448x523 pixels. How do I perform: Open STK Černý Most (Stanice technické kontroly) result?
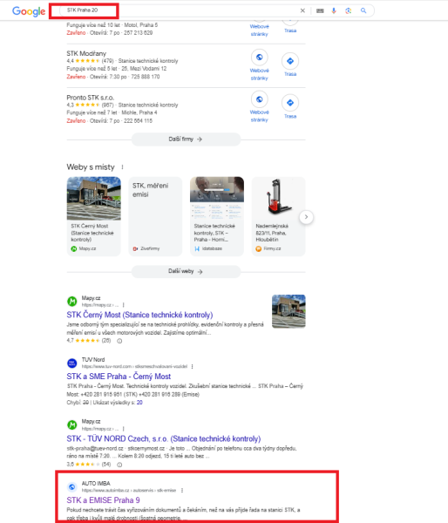click(x=139, y=315)
